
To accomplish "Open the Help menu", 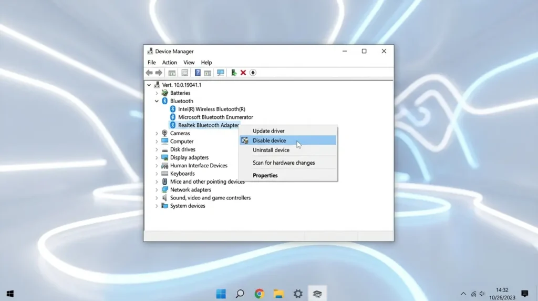I will [206, 63].
